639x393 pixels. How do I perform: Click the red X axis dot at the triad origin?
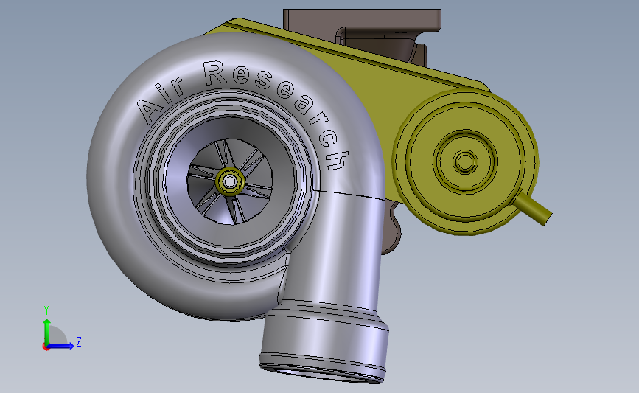coord(46,347)
